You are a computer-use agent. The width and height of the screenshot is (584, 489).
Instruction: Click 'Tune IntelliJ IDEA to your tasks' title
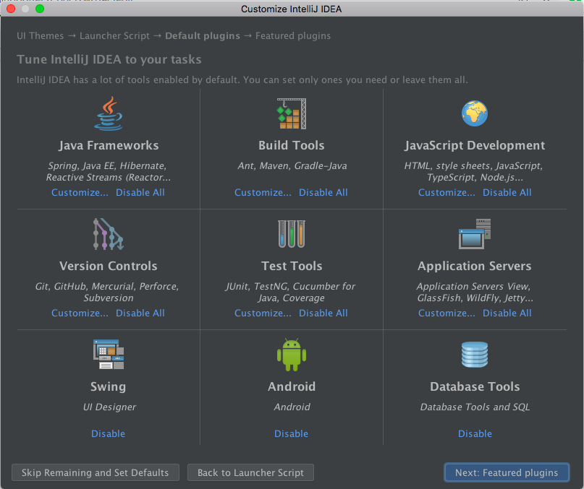[x=109, y=59]
